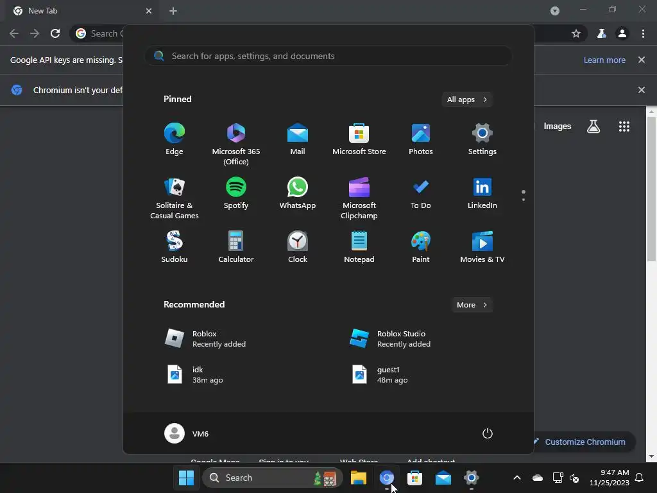Screen dimensions: 657x493
Task: Launch the Clock app
Action: click(298, 247)
